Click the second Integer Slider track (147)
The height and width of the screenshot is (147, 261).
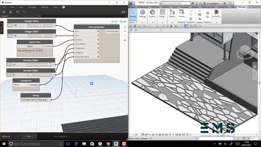[40, 36]
